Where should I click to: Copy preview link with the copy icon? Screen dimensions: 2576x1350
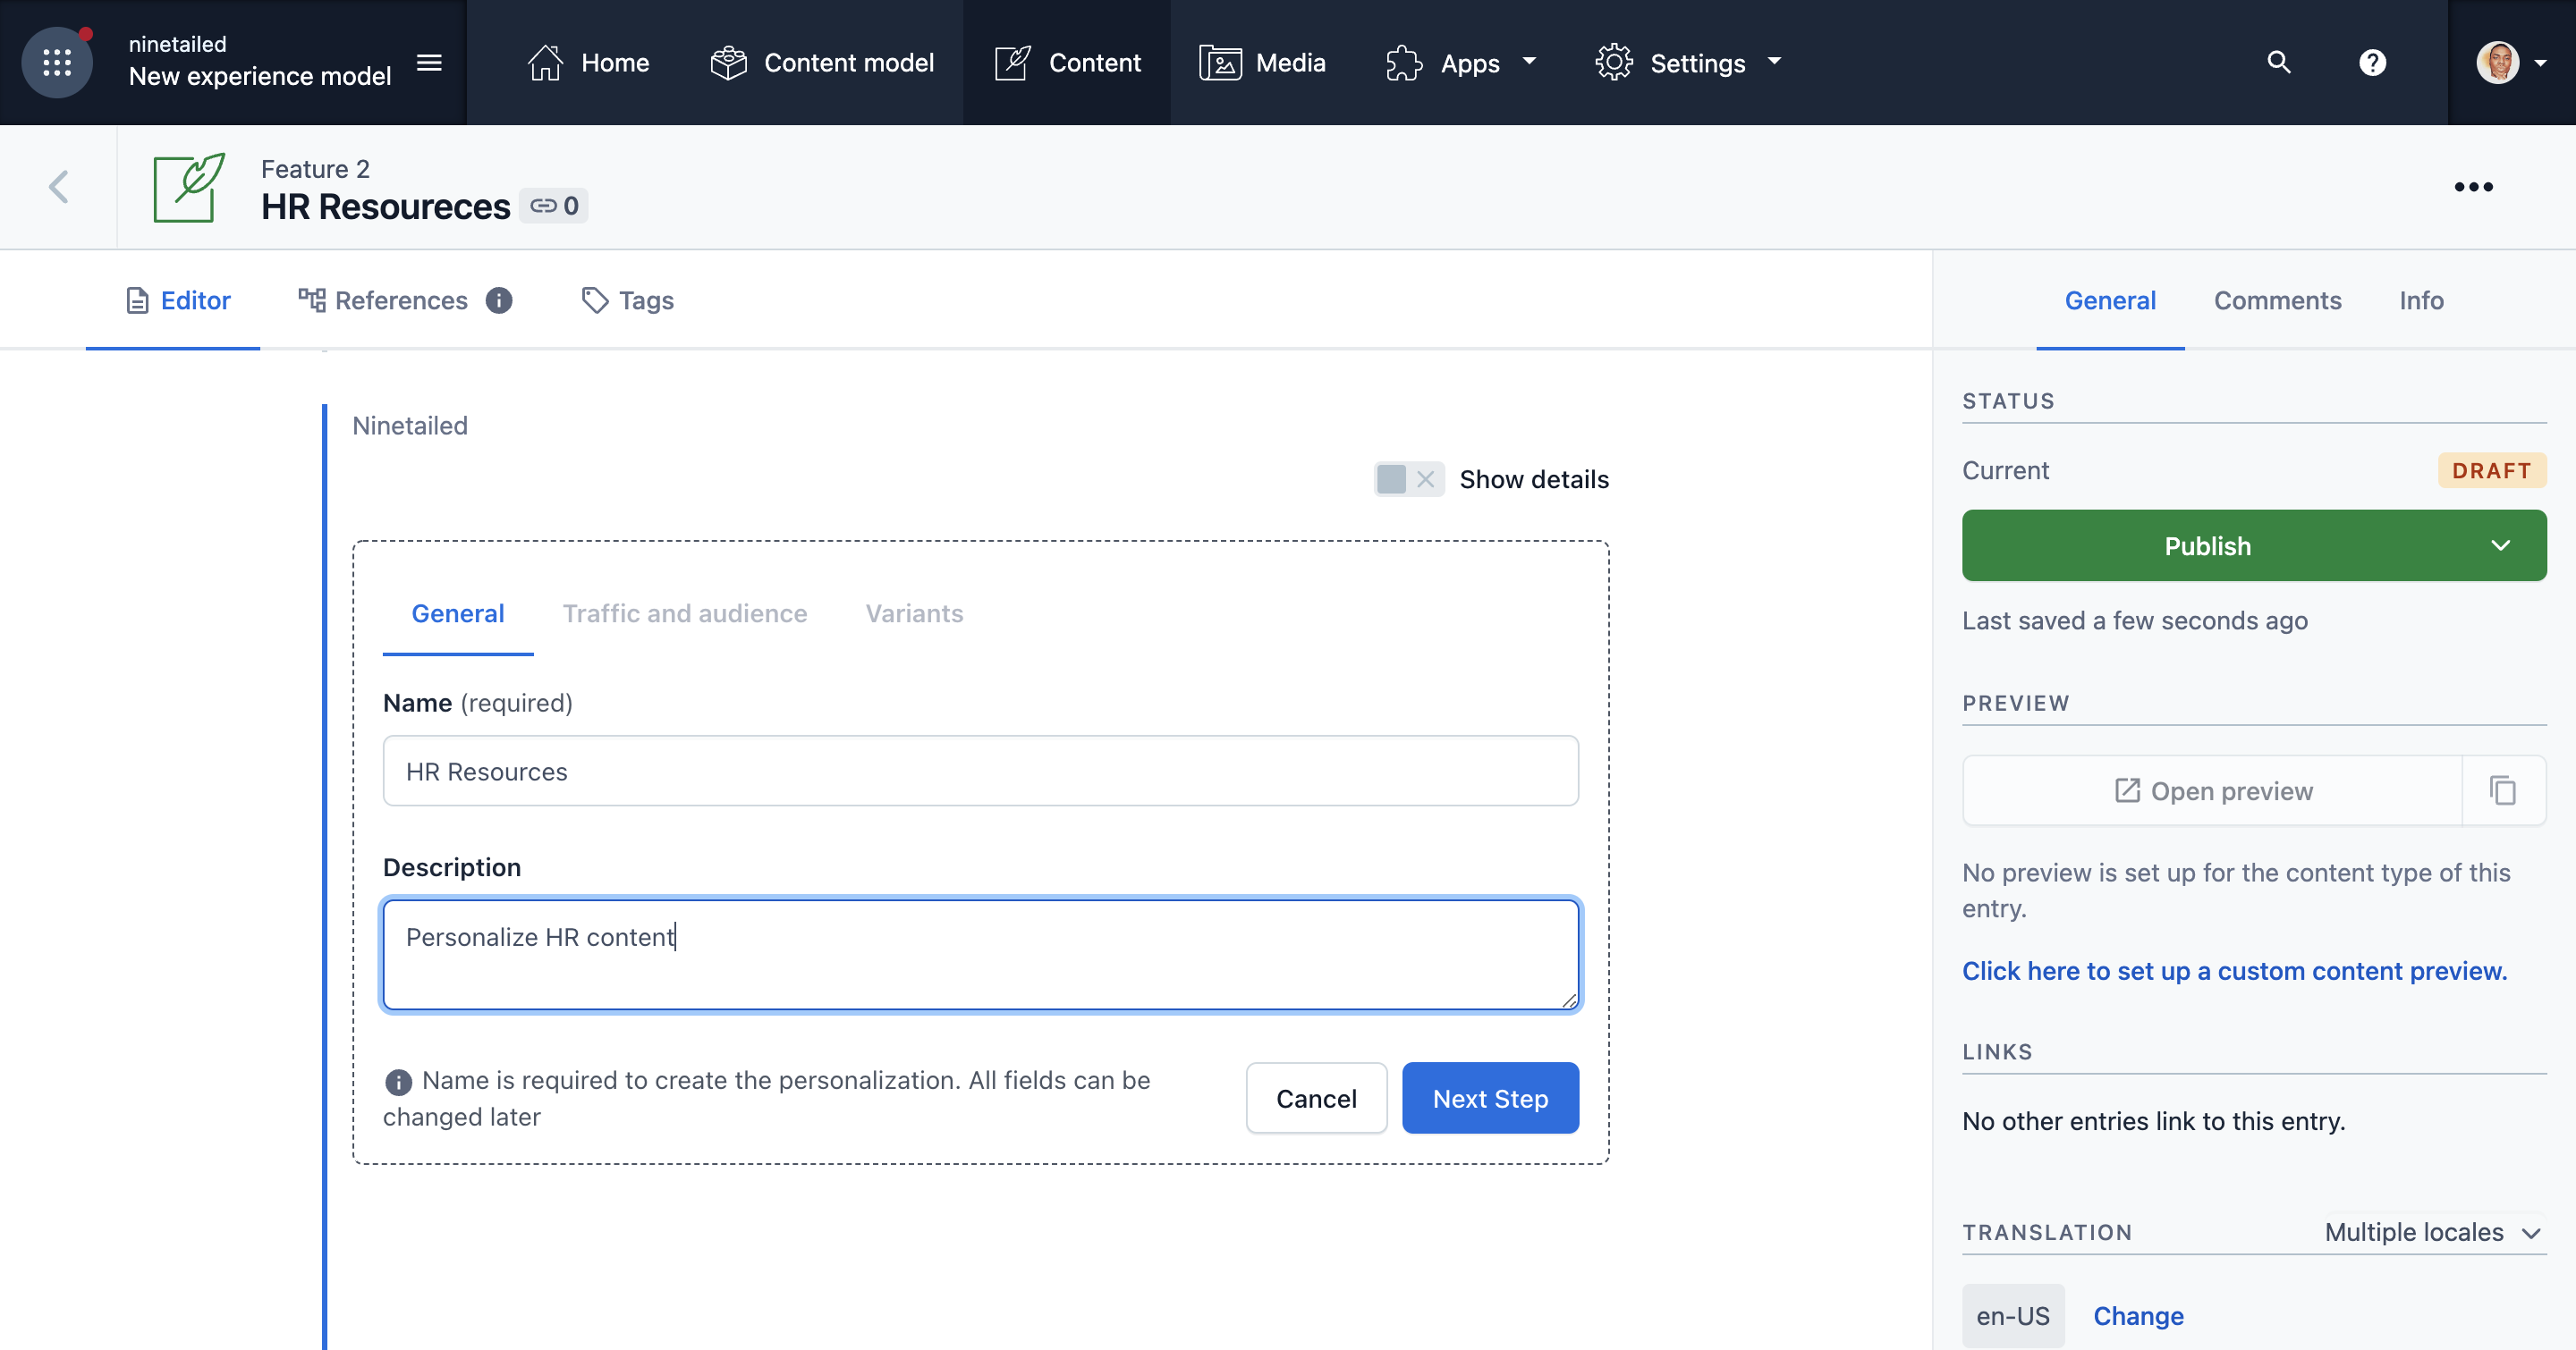pos(2503,790)
